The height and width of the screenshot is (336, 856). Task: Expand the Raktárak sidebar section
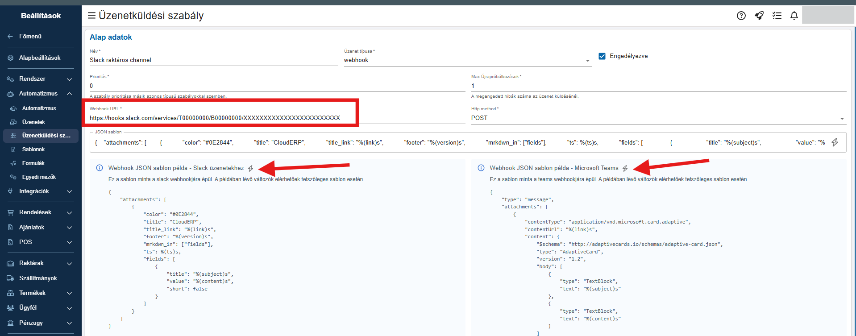click(x=69, y=263)
